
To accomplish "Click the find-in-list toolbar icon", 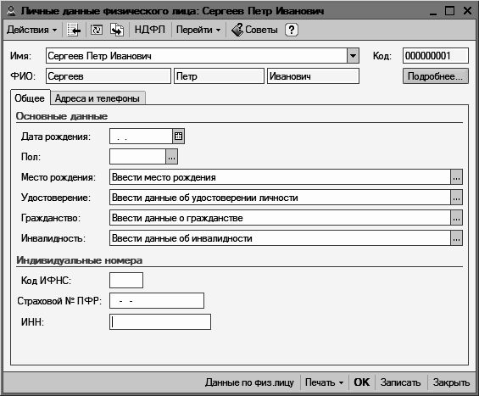I will tap(74, 30).
